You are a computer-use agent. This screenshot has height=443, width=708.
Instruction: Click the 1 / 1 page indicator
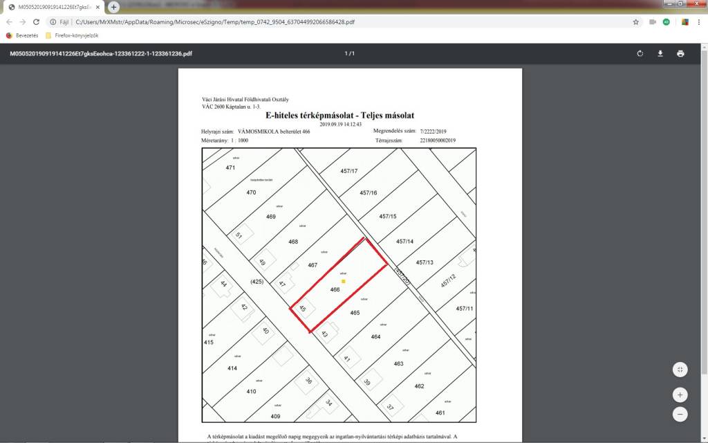click(x=349, y=53)
